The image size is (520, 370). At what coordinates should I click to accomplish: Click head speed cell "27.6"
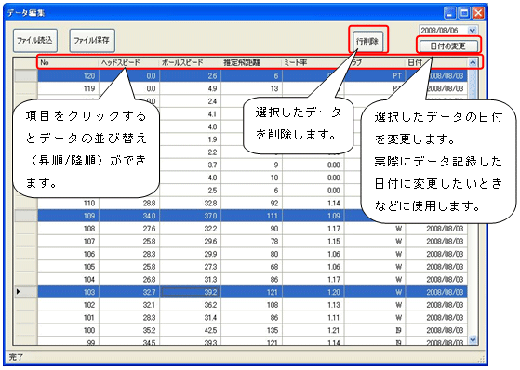click(129, 229)
